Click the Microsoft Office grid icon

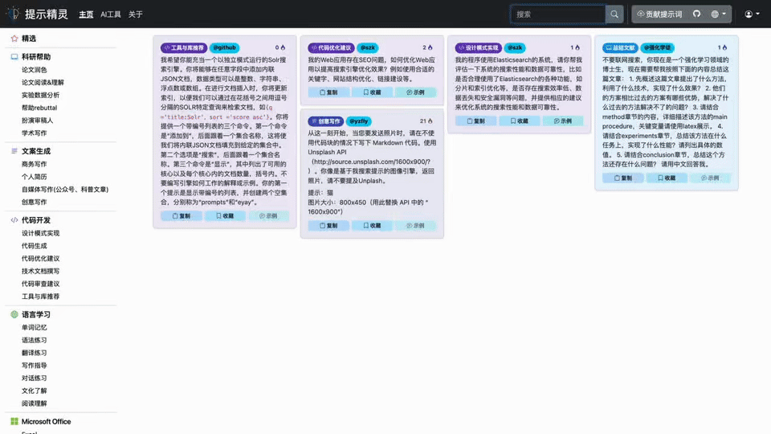point(14,421)
